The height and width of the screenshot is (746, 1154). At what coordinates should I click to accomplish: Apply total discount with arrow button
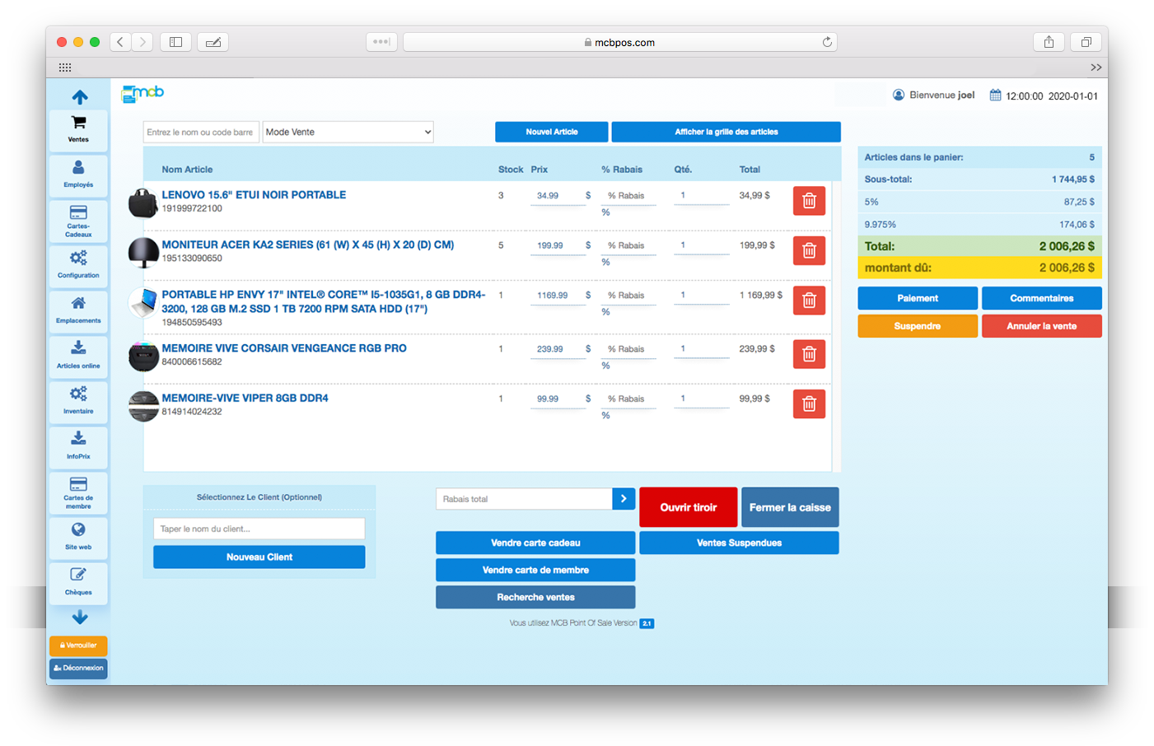(x=624, y=499)
